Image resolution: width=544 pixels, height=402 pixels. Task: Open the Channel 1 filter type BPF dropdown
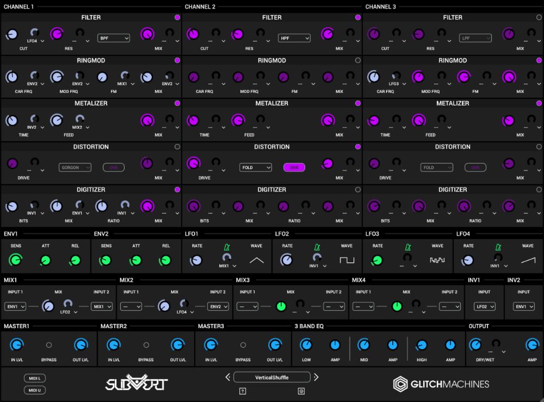[x=114, y=38]
